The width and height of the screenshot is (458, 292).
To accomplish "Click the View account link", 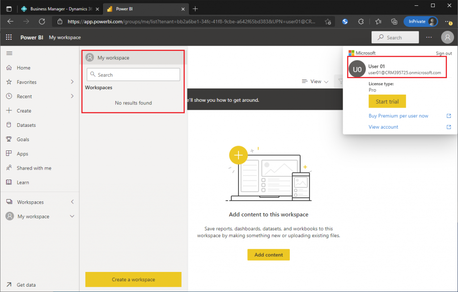I will [383, 127].
